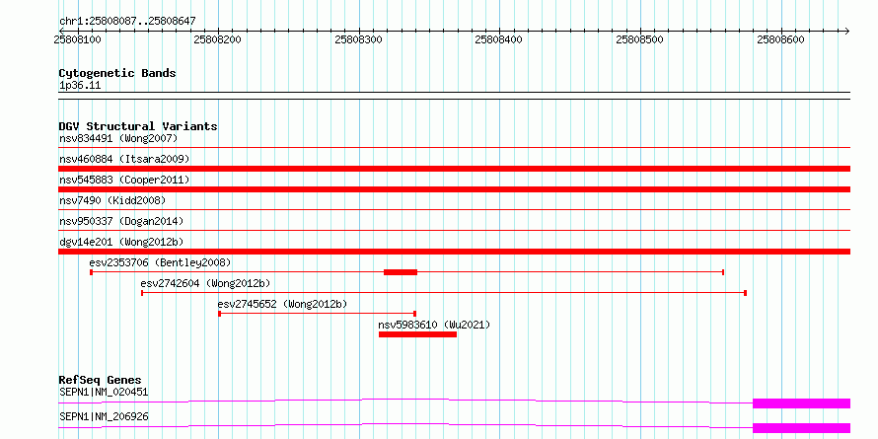Click the thick red bar under nsv460884
The width and height of the screenshot is (878, 439).
[454, 169]
